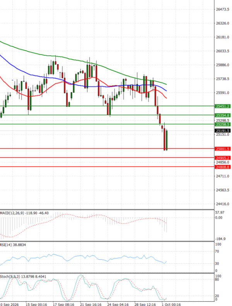232x306 pixels.
Task: Click the MACD scale value 57.97
Action: click(x=220, y=212)
